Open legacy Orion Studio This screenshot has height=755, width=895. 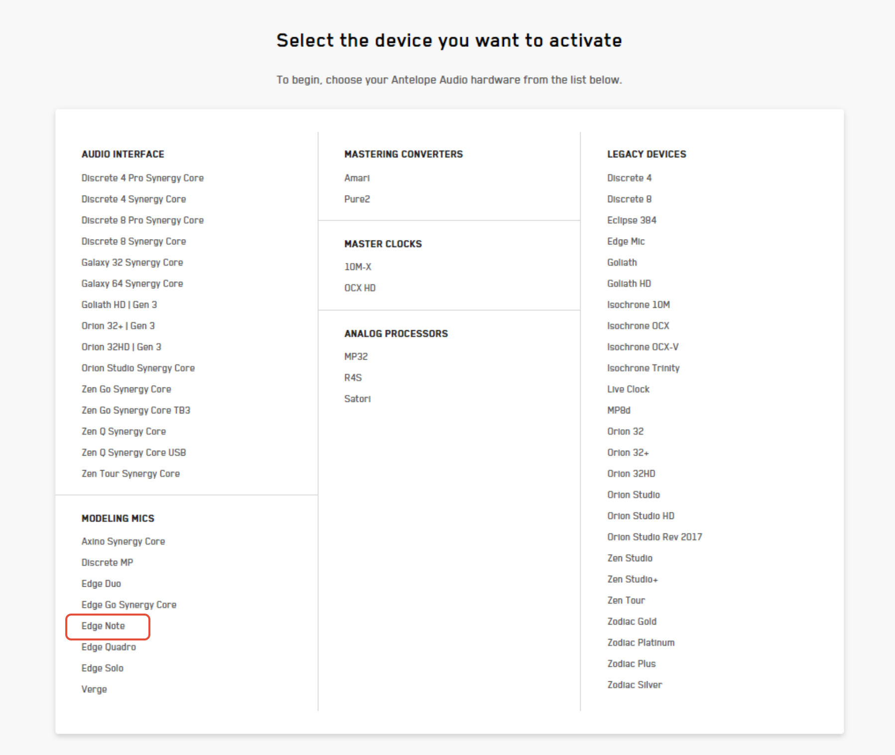633,495
